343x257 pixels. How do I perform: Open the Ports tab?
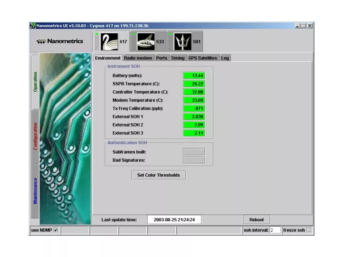pyautogui.click(x=161, y=58)
